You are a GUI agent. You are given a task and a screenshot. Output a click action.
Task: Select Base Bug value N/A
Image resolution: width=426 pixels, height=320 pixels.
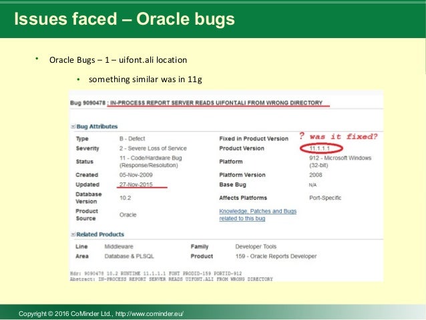pyautogui.click(x=312, y=185)
